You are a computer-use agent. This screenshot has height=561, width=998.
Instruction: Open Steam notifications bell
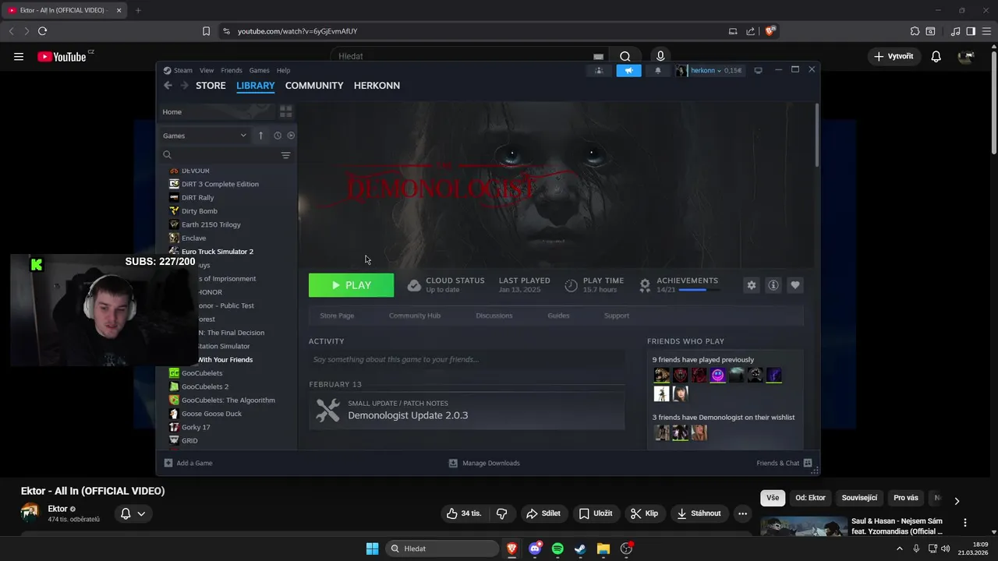pos(658,70)
